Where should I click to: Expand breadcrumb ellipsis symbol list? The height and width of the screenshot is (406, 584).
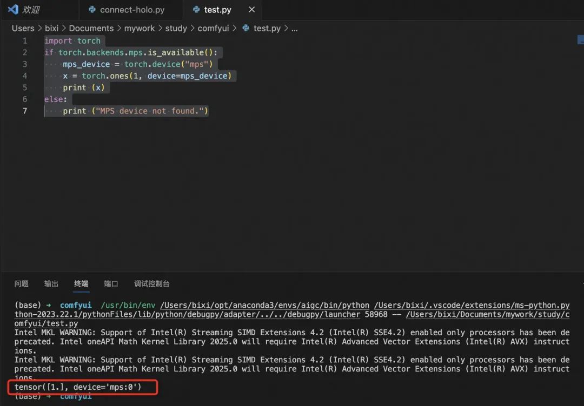(x=294, y=28)
